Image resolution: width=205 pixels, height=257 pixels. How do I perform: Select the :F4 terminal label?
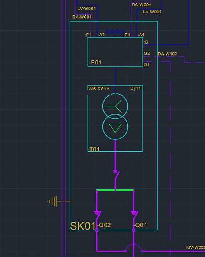pos(127,35)
